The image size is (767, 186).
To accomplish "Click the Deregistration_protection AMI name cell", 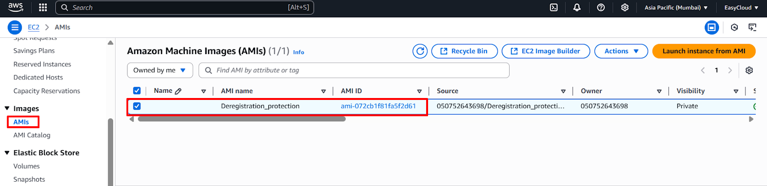I will point(260,106).
